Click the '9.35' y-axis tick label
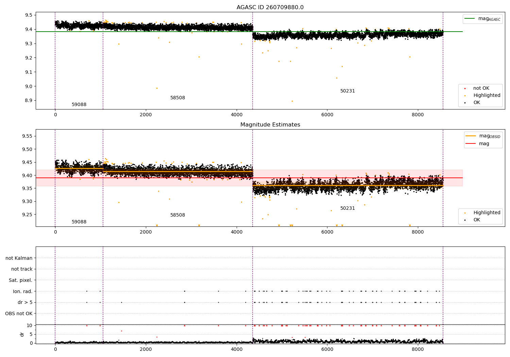The image size is (510, 357). tap(27, 188)
